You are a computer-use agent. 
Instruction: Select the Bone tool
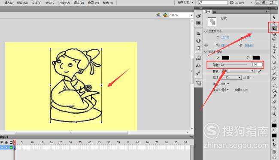click(274, 85)
